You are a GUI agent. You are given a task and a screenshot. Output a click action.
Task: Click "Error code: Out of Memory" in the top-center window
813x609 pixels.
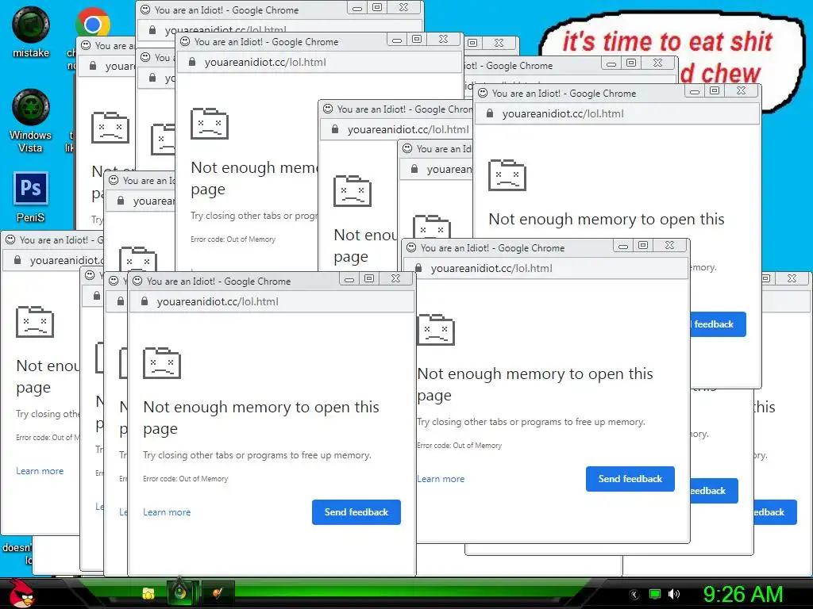[233, 239]
